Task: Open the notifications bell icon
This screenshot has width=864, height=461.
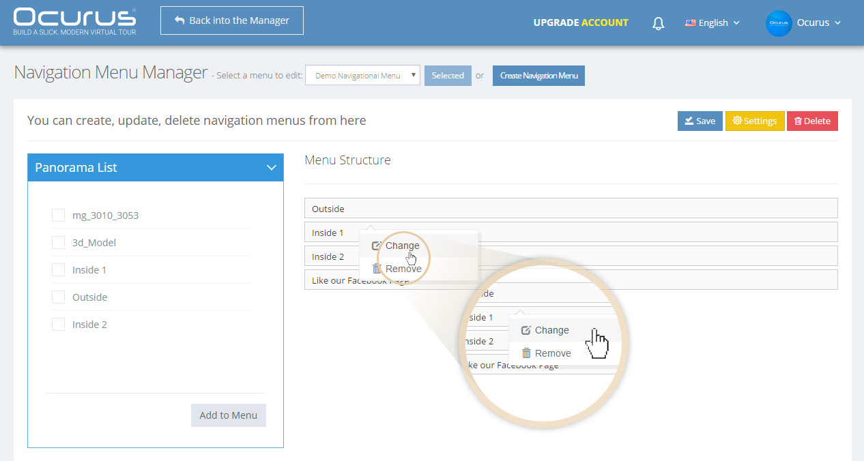Action: 659,23
